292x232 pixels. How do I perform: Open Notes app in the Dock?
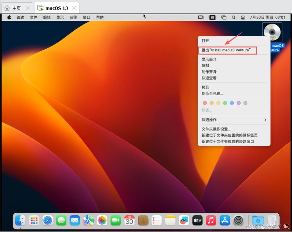click(x=170, y=220)
